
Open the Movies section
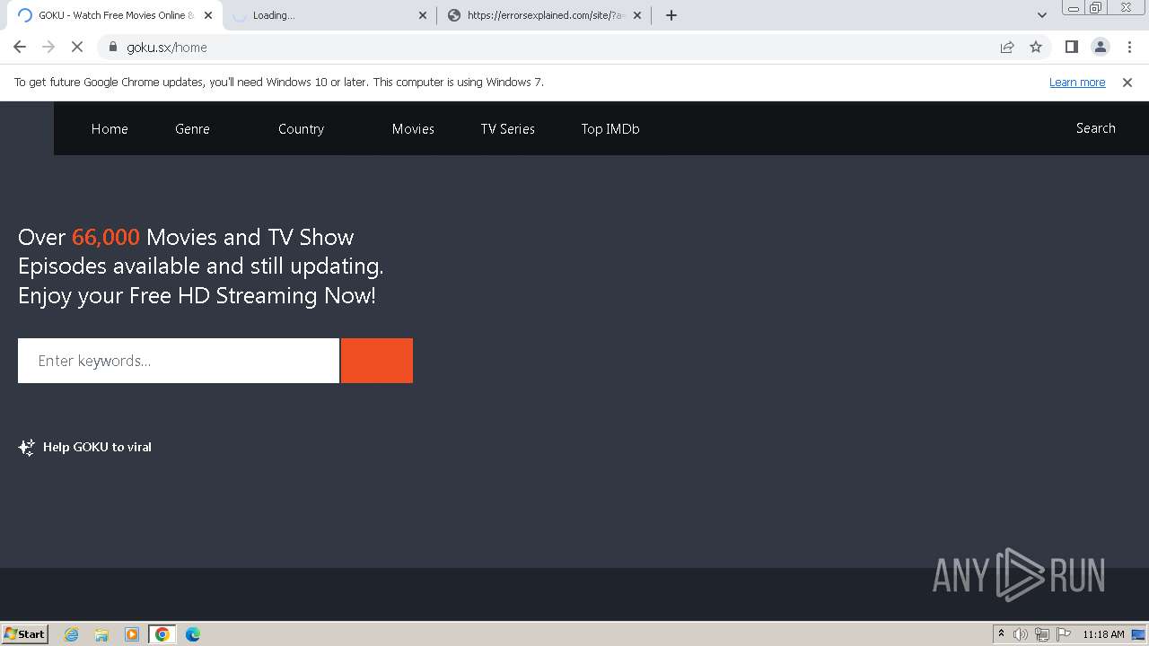tap(413, 129)
